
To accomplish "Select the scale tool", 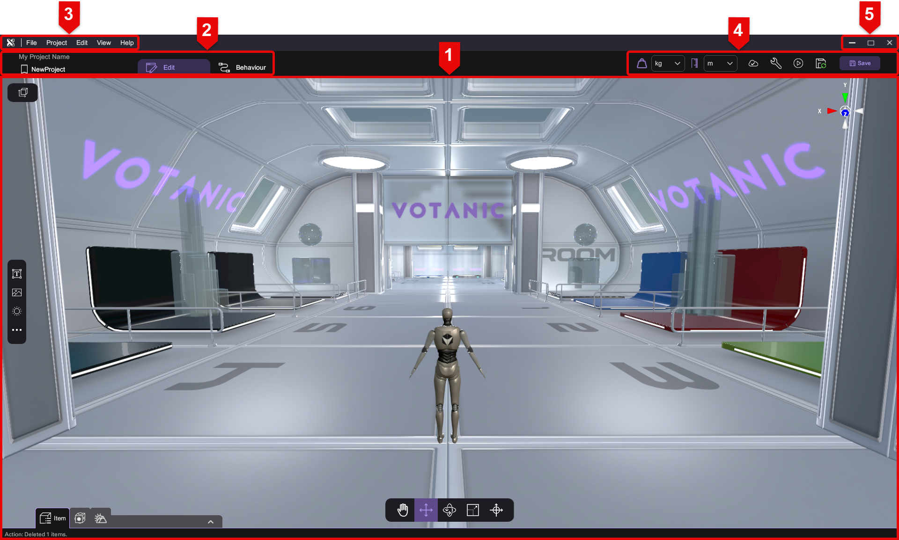I will coord(473,510).
